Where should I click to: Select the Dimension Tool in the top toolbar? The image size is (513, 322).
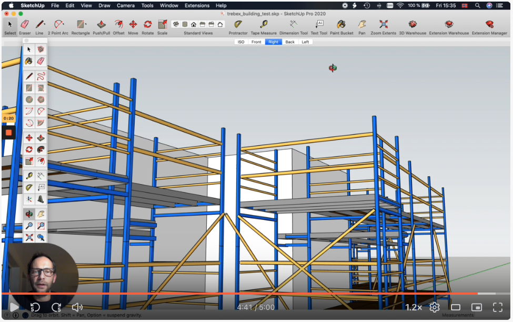point(294,27)
